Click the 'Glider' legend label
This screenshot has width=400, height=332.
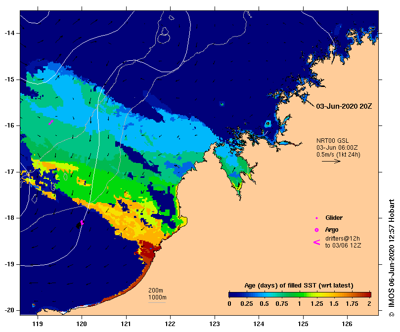point(334,218)
